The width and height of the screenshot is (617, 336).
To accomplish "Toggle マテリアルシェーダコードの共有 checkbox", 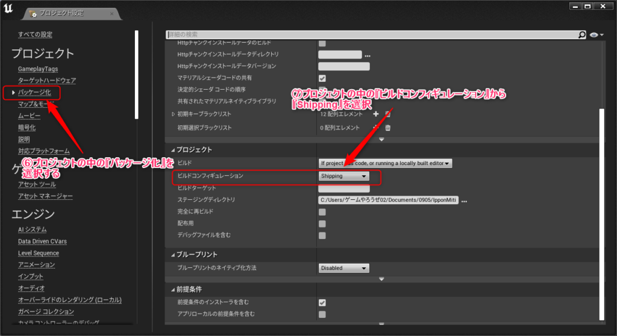I will (x=322, y=78).
